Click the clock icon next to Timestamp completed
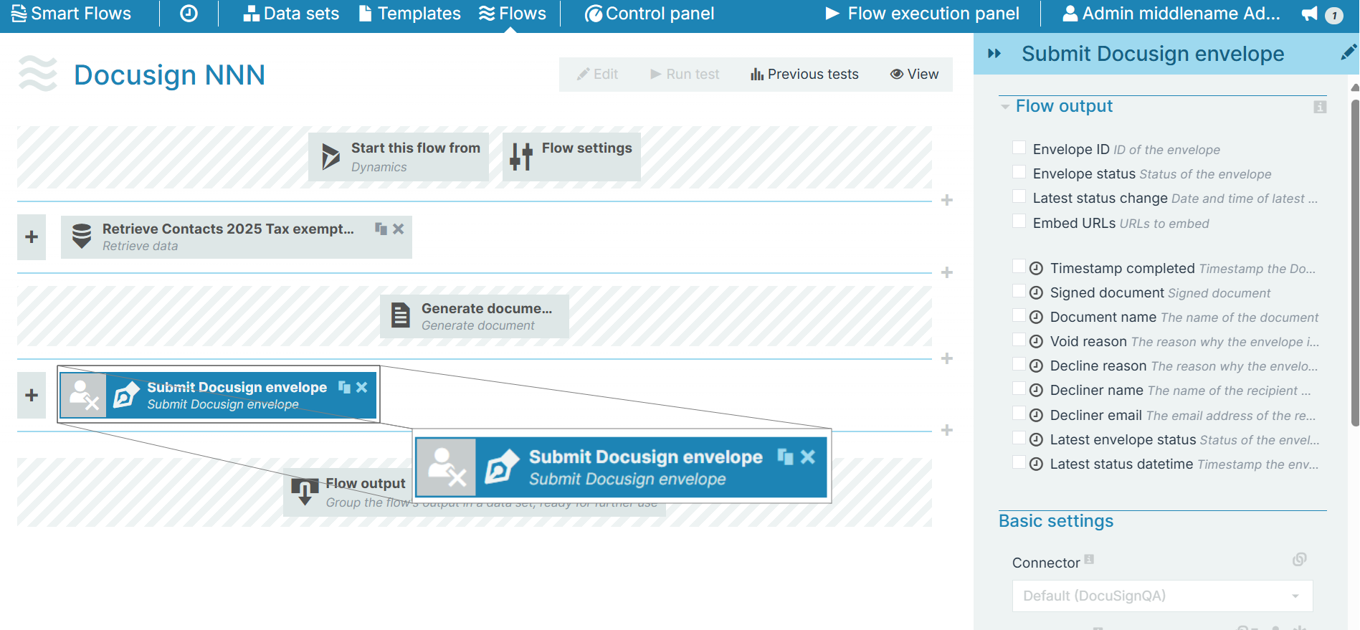 (x=1036, y=268)
